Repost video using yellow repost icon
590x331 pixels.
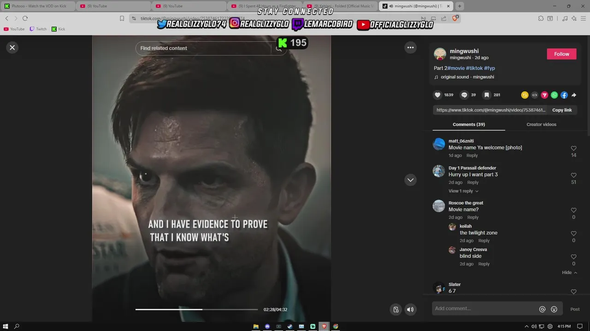pos(525,95)
